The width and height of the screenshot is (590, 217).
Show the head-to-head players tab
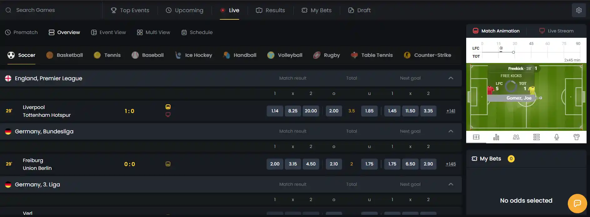[516, 137]
